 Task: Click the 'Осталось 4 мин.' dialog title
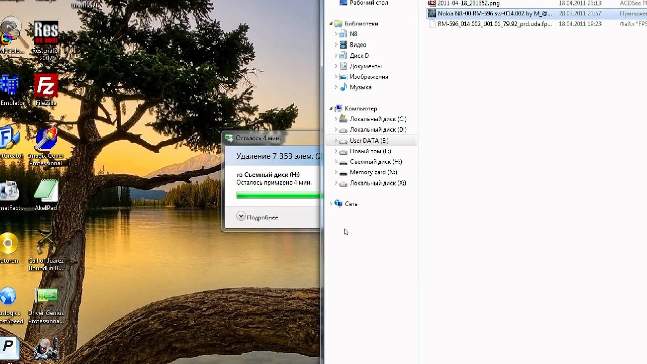(258, 138)
